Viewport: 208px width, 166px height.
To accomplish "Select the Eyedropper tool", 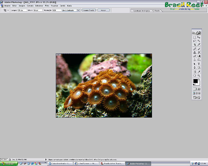I will (x=199, y=72).
